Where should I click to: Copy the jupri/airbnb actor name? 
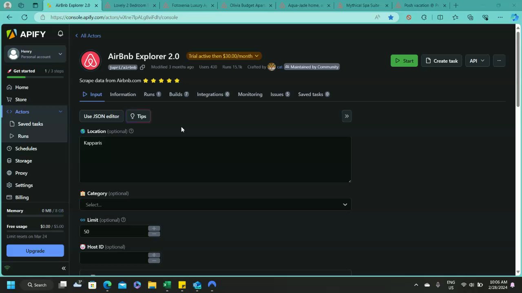coord(142,67)
